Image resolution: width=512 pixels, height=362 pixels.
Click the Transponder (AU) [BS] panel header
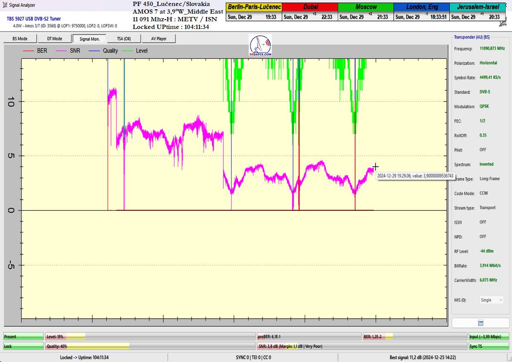(x=471, y=37)
